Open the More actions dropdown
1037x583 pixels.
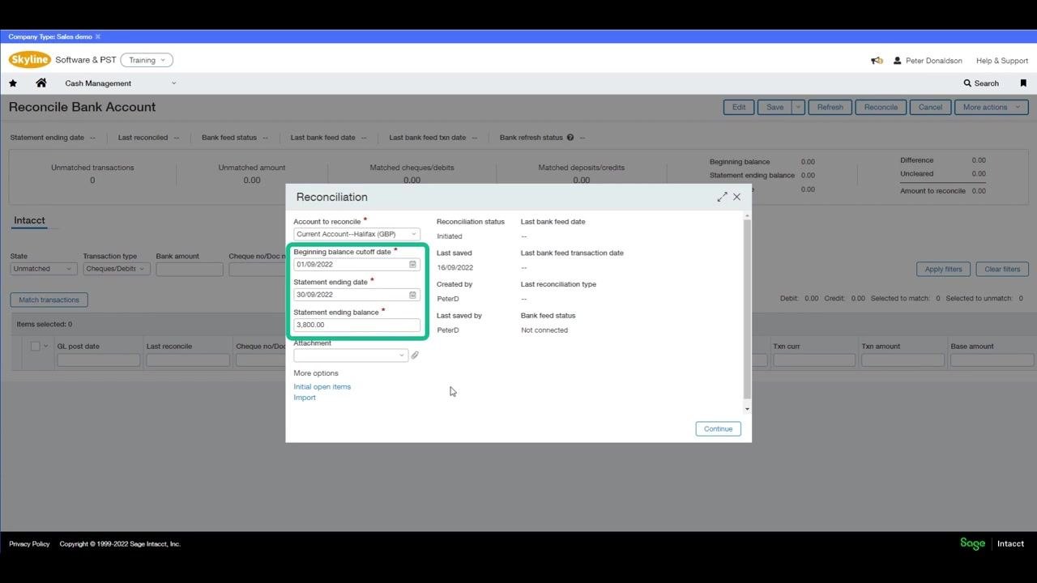991,107
